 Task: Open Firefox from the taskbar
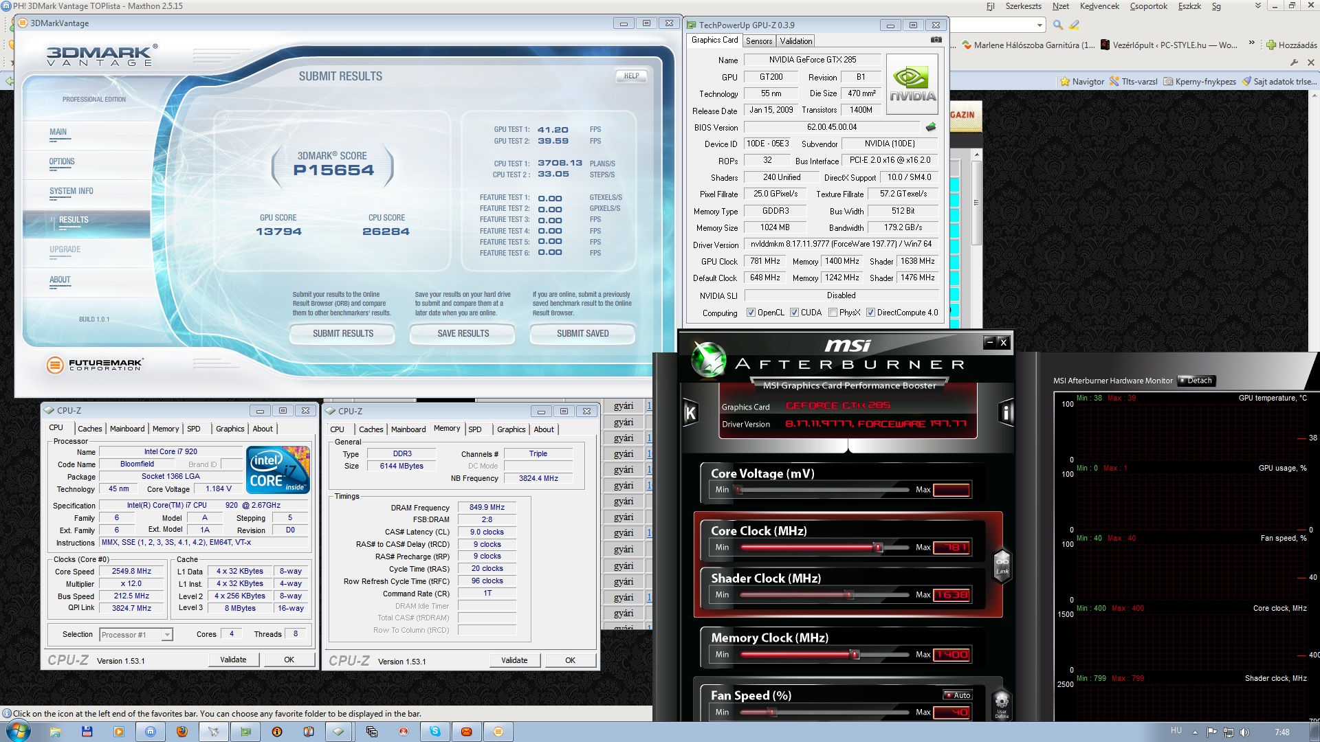point(182,732)
